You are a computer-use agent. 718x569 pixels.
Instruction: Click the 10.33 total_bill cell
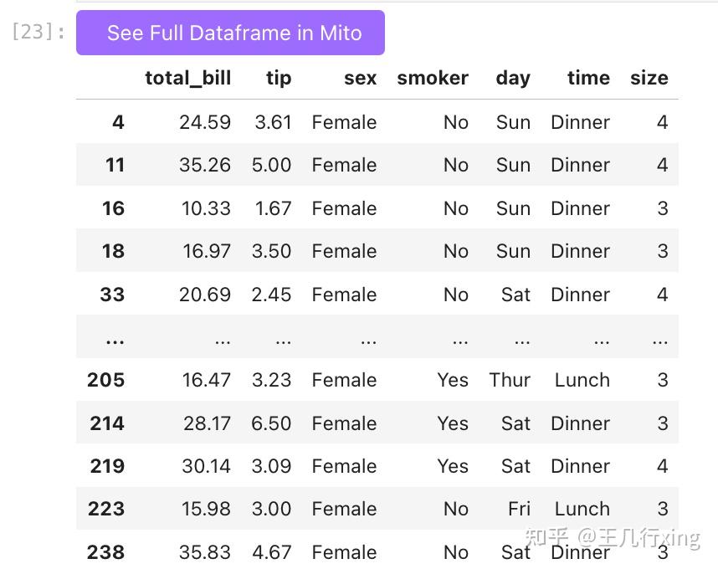click(x=206, y=208)
